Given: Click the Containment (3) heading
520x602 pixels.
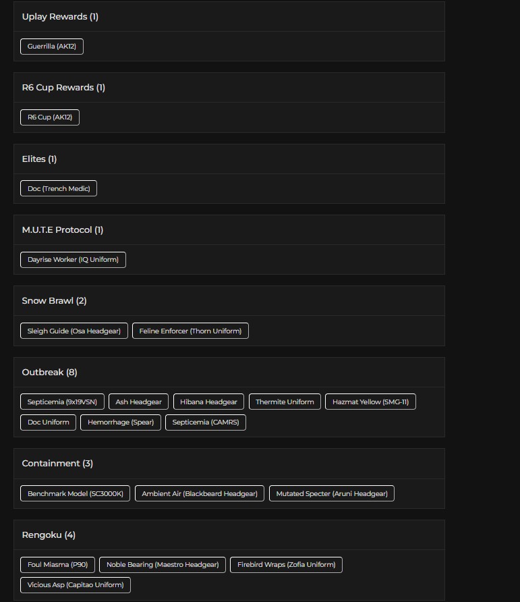Looking at the screenshot, I should pos(57,464).
